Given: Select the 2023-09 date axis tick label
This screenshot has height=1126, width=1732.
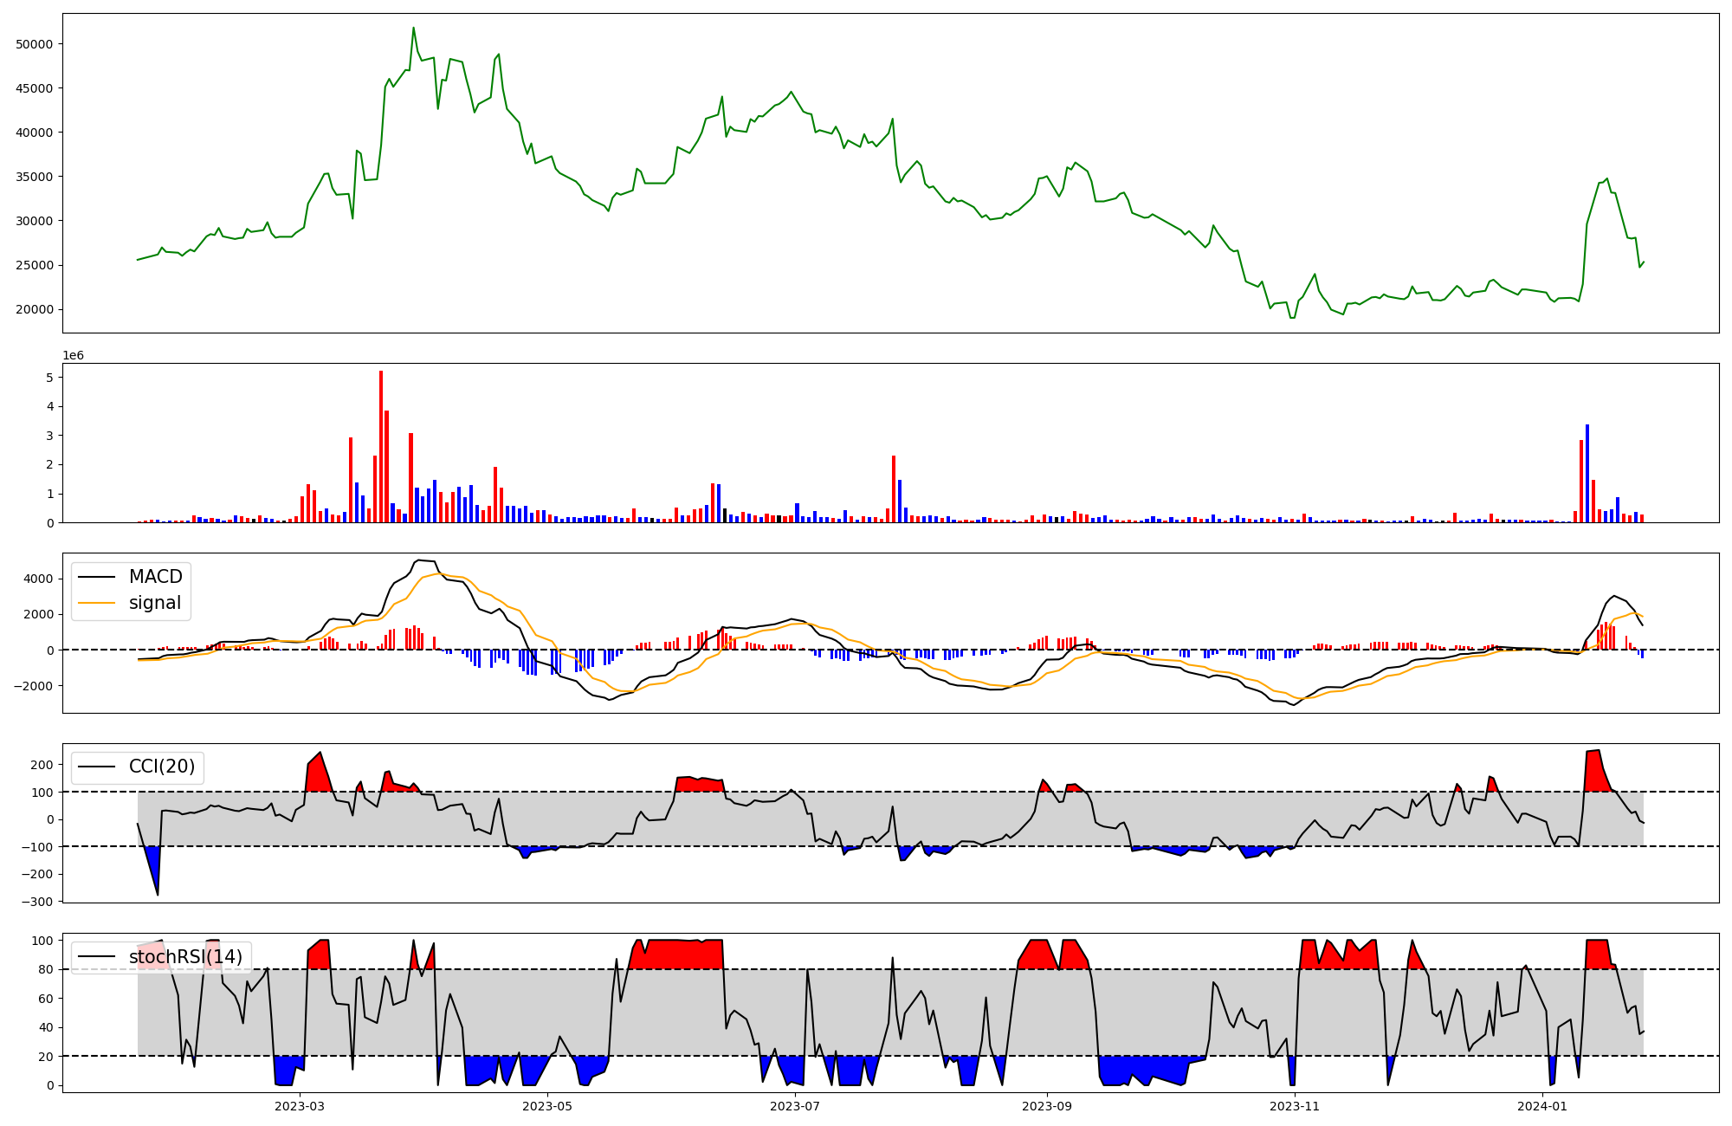Looking at the screenshot, I should coord(1047,1106).
